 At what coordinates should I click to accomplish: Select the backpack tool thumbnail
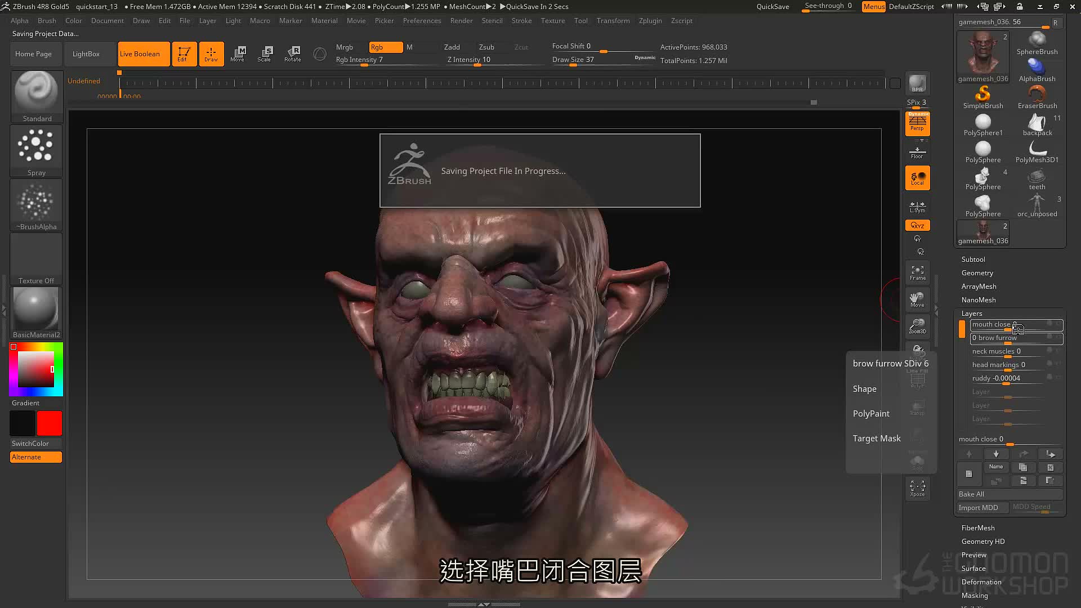point(1037,124)
